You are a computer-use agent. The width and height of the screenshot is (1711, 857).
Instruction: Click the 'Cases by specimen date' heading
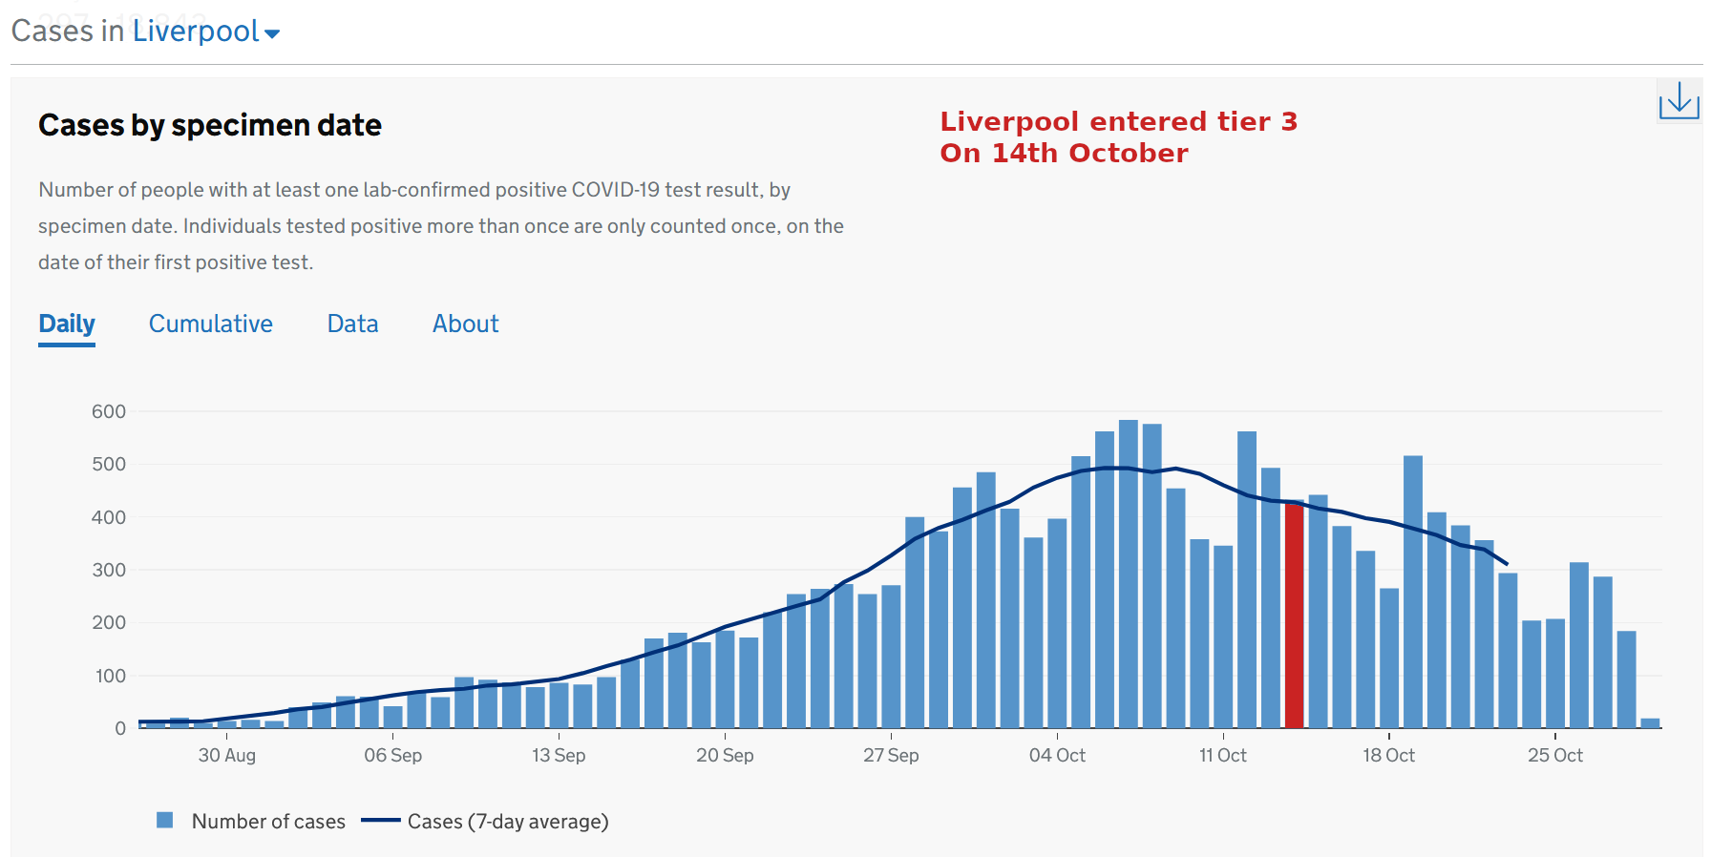click(x=210, y=125)
